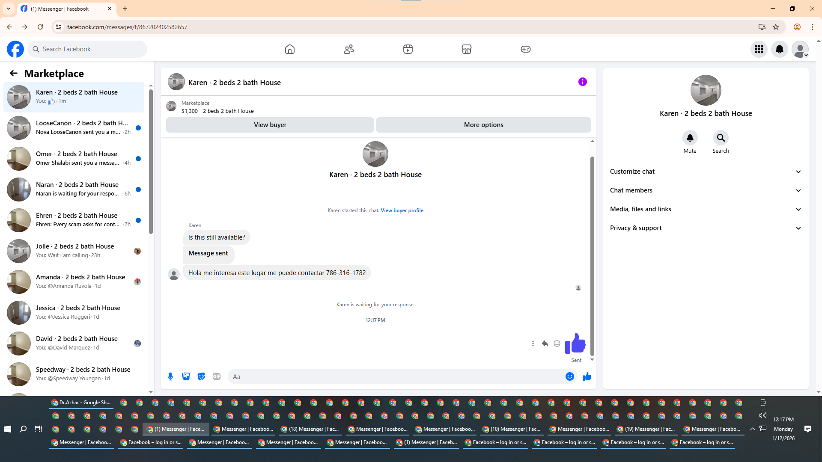Open Facebook notifications bell
The height and width of the screenshot is (462, 822).
[779, 49]
